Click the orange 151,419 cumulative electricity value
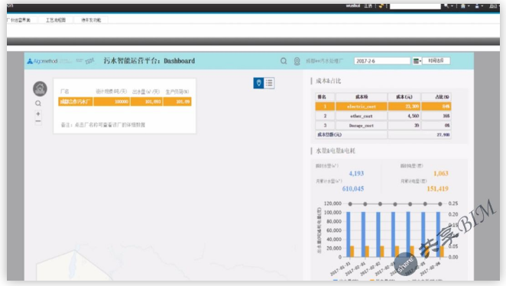 (437, 188)
